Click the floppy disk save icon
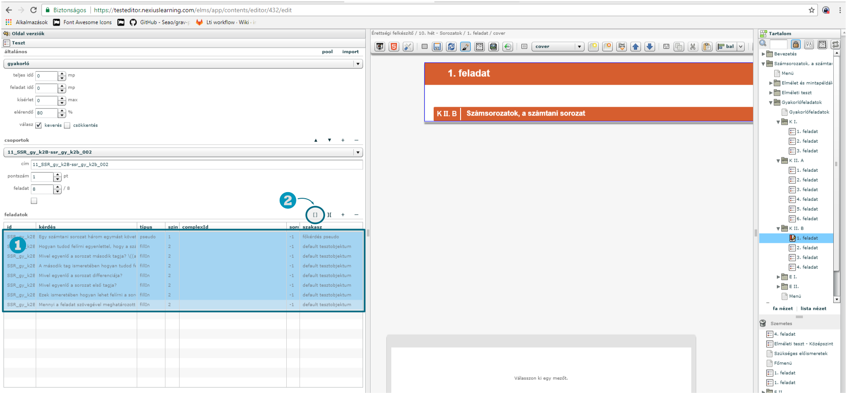847x393 pixels. 437,47
